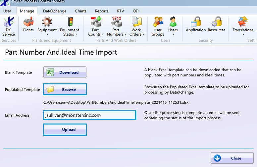Open the DX Service icon
257x167 pixels.
pyautogui.click(x=9, y=22)
